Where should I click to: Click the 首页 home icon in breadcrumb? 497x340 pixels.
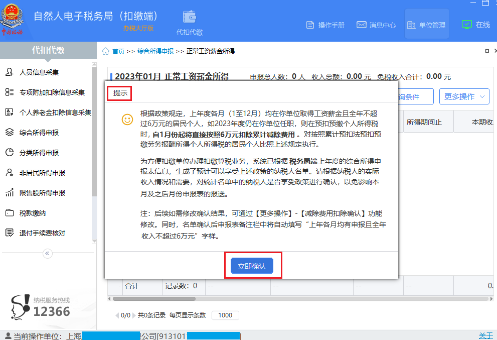pyautogui.click(x=106, y=50)
